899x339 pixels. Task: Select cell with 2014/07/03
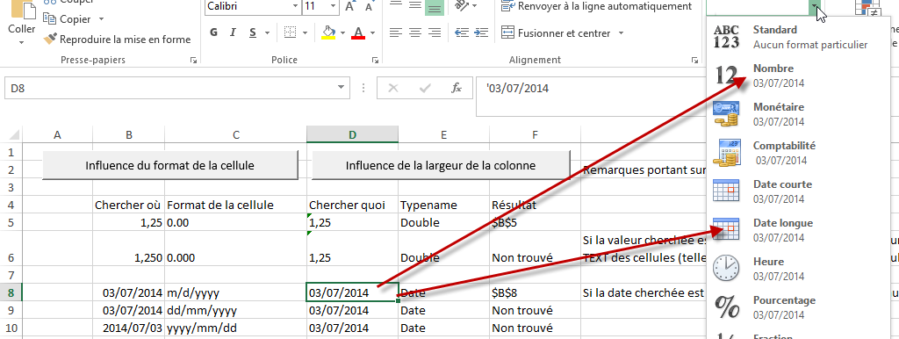[x=128, y=328]
